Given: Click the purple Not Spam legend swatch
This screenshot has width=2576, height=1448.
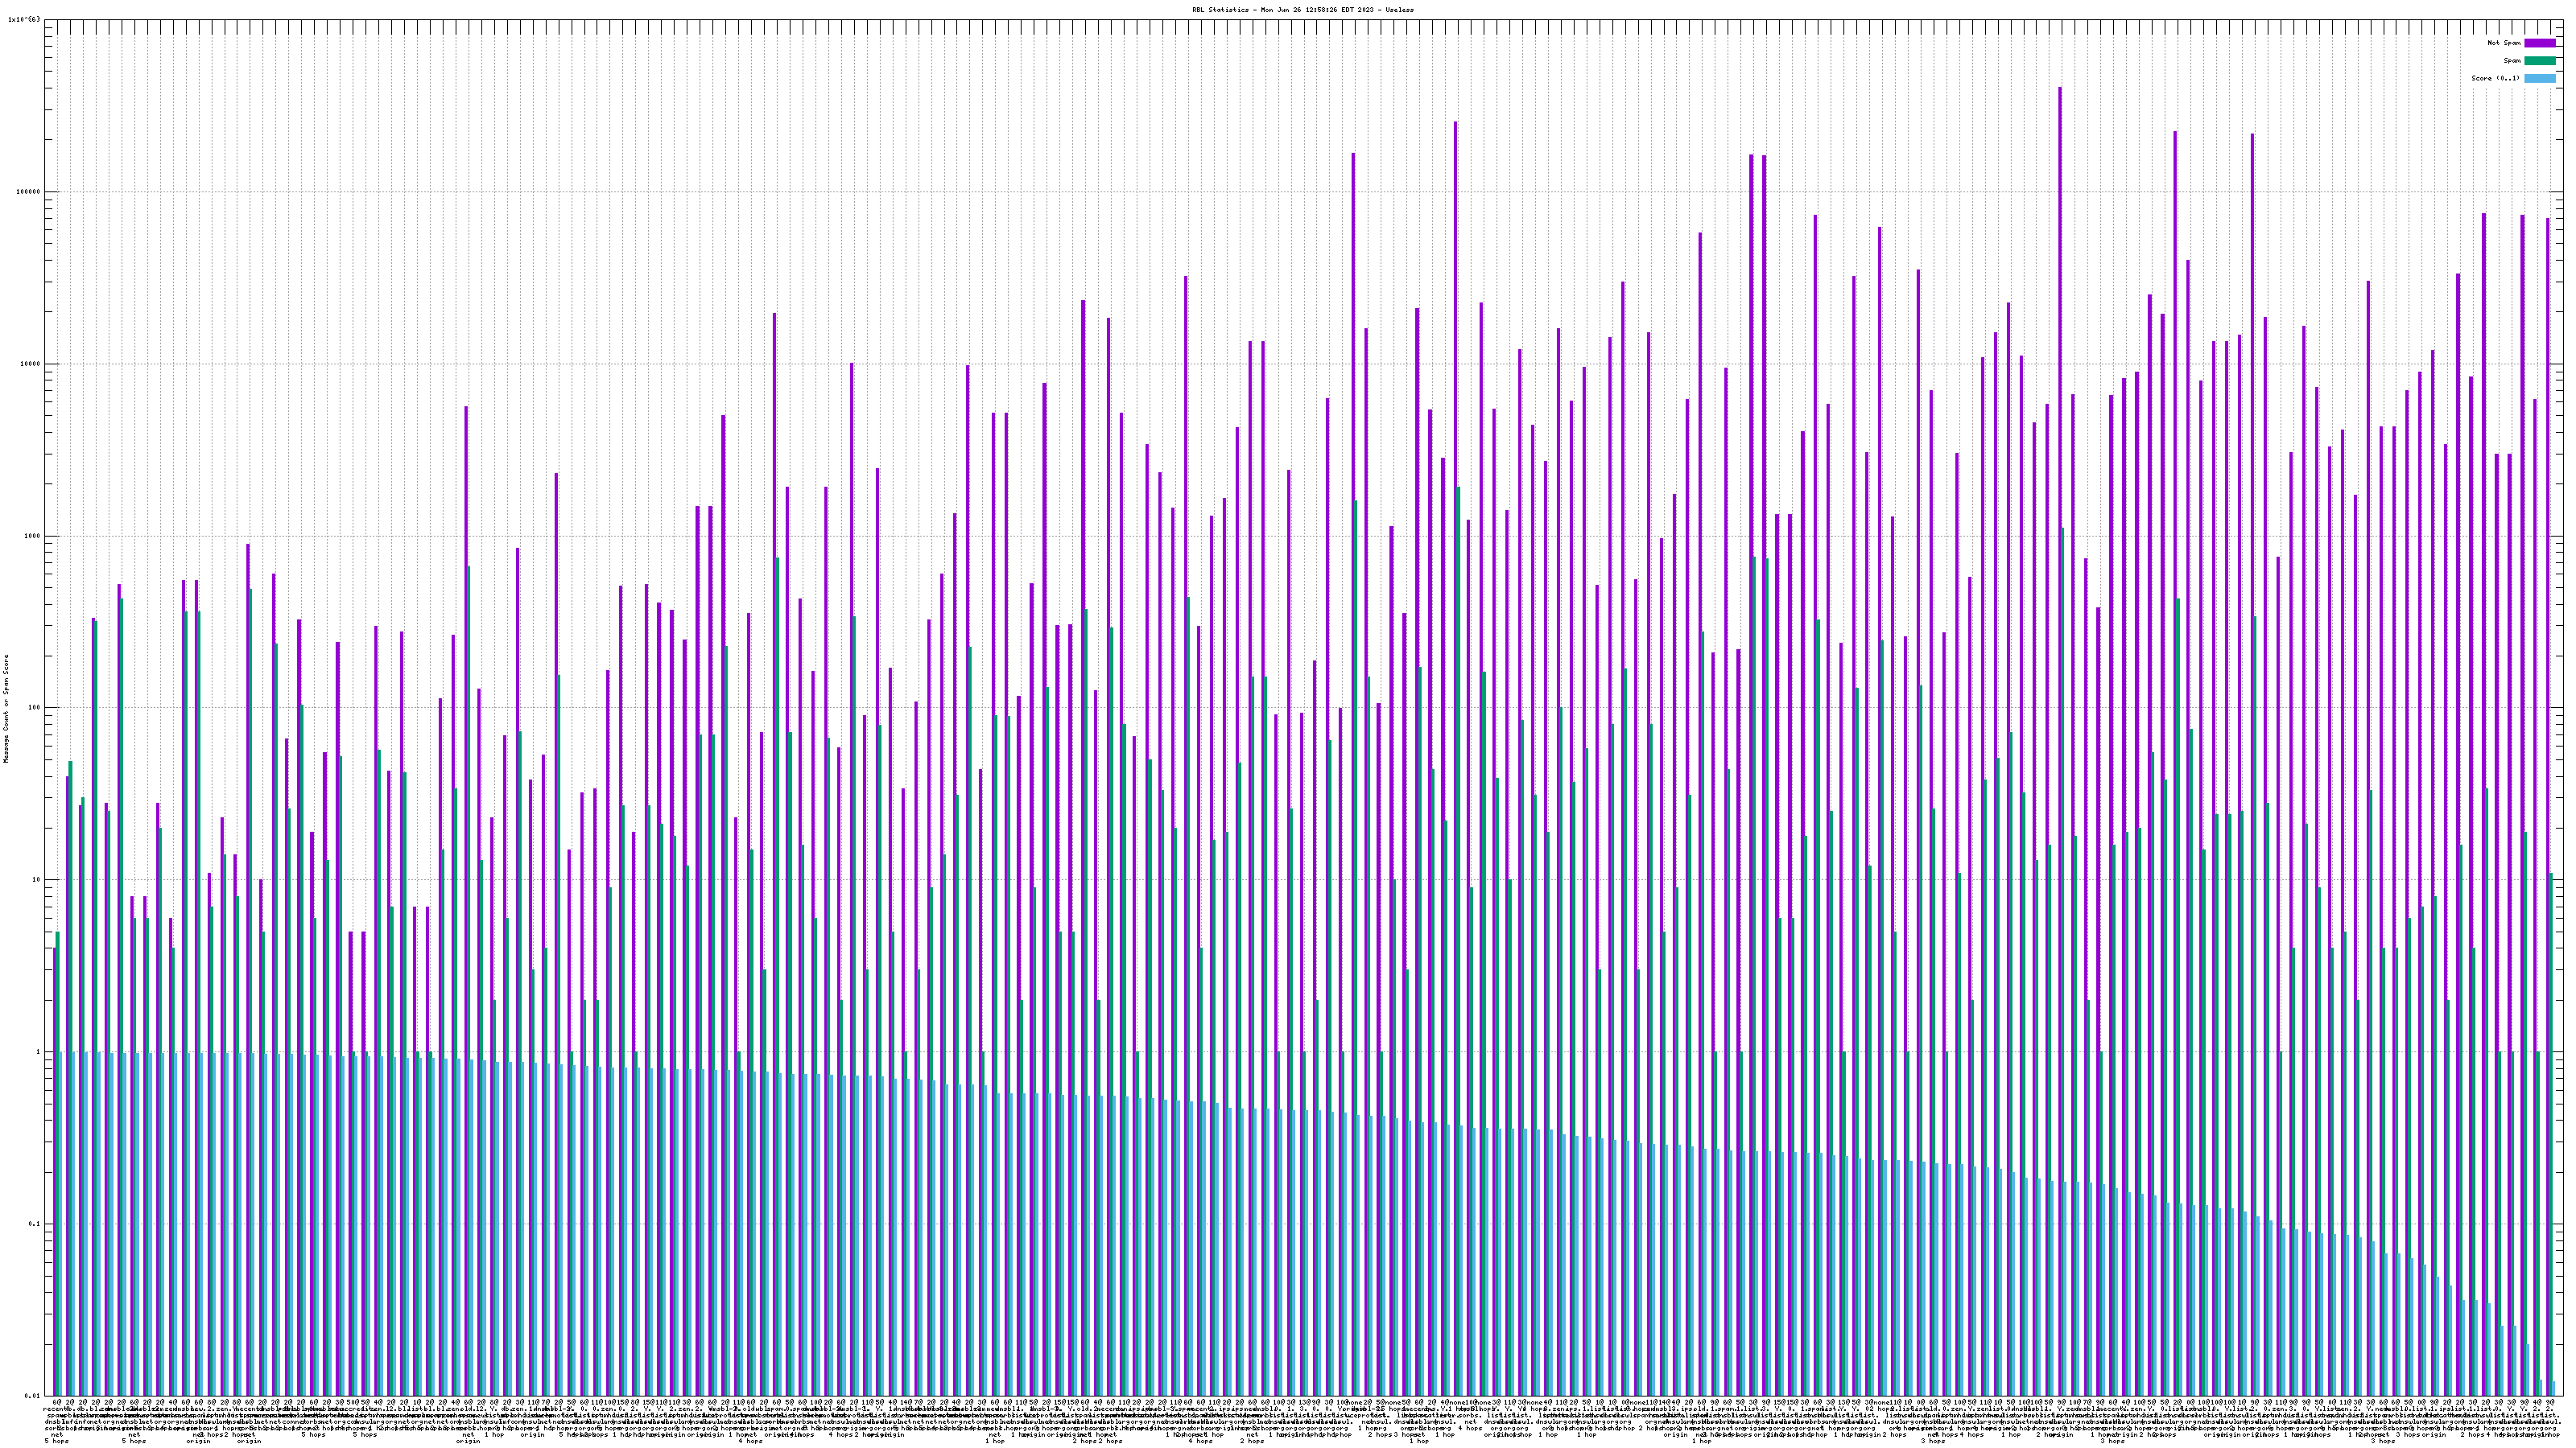Looking at the screenshot, I should [x=2539, y=43].
